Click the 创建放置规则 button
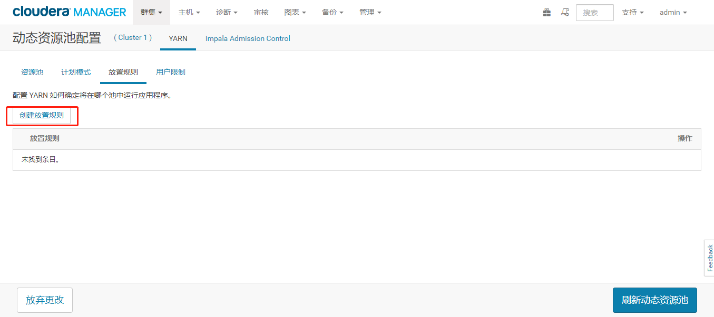The image size is (714, 317). click(x=42, y=116)
